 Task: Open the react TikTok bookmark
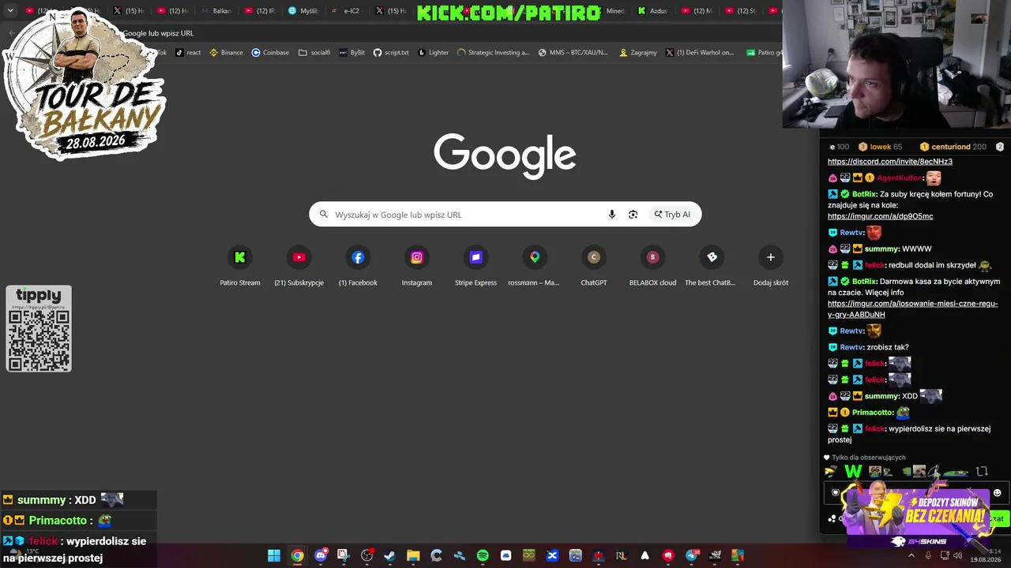(188, 53)
